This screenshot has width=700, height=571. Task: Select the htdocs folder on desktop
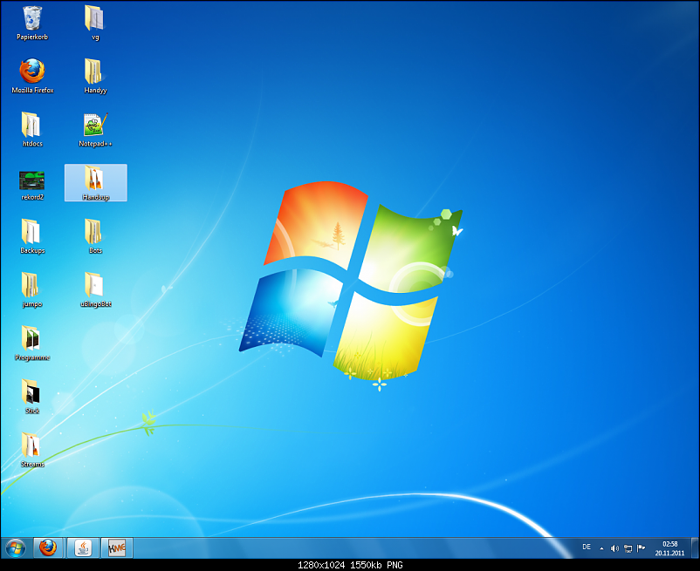(x=31, y=126)
